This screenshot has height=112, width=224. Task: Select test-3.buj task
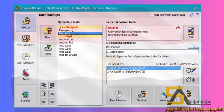click(x=80, y=52)
